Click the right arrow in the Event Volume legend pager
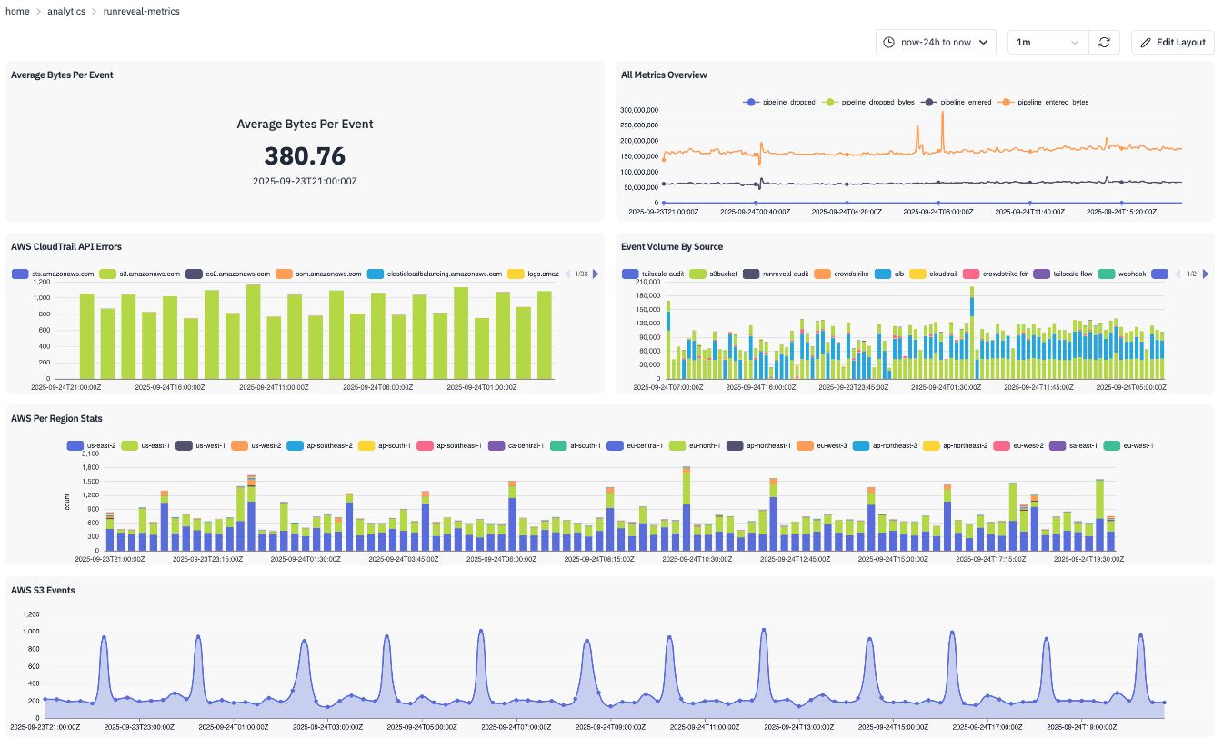 pyautogui.click(x=1207, y=273)
